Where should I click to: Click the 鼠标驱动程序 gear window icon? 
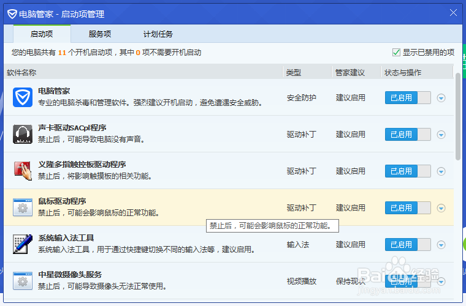(23, 207)
